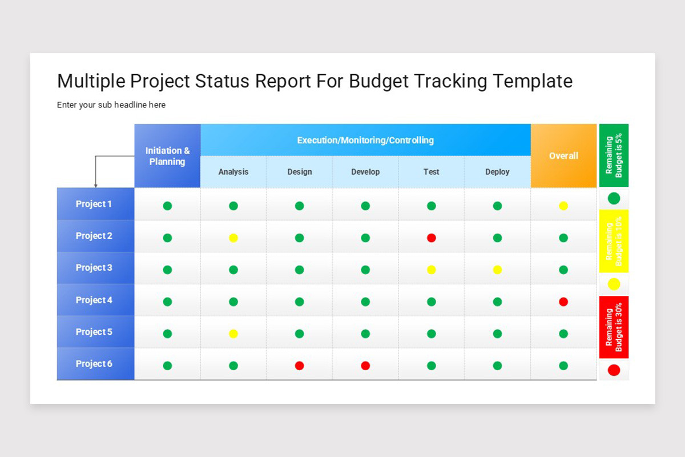Click Project 6's red Develop status dot
This screenshot has height=457, width=685.
(365, 364)
